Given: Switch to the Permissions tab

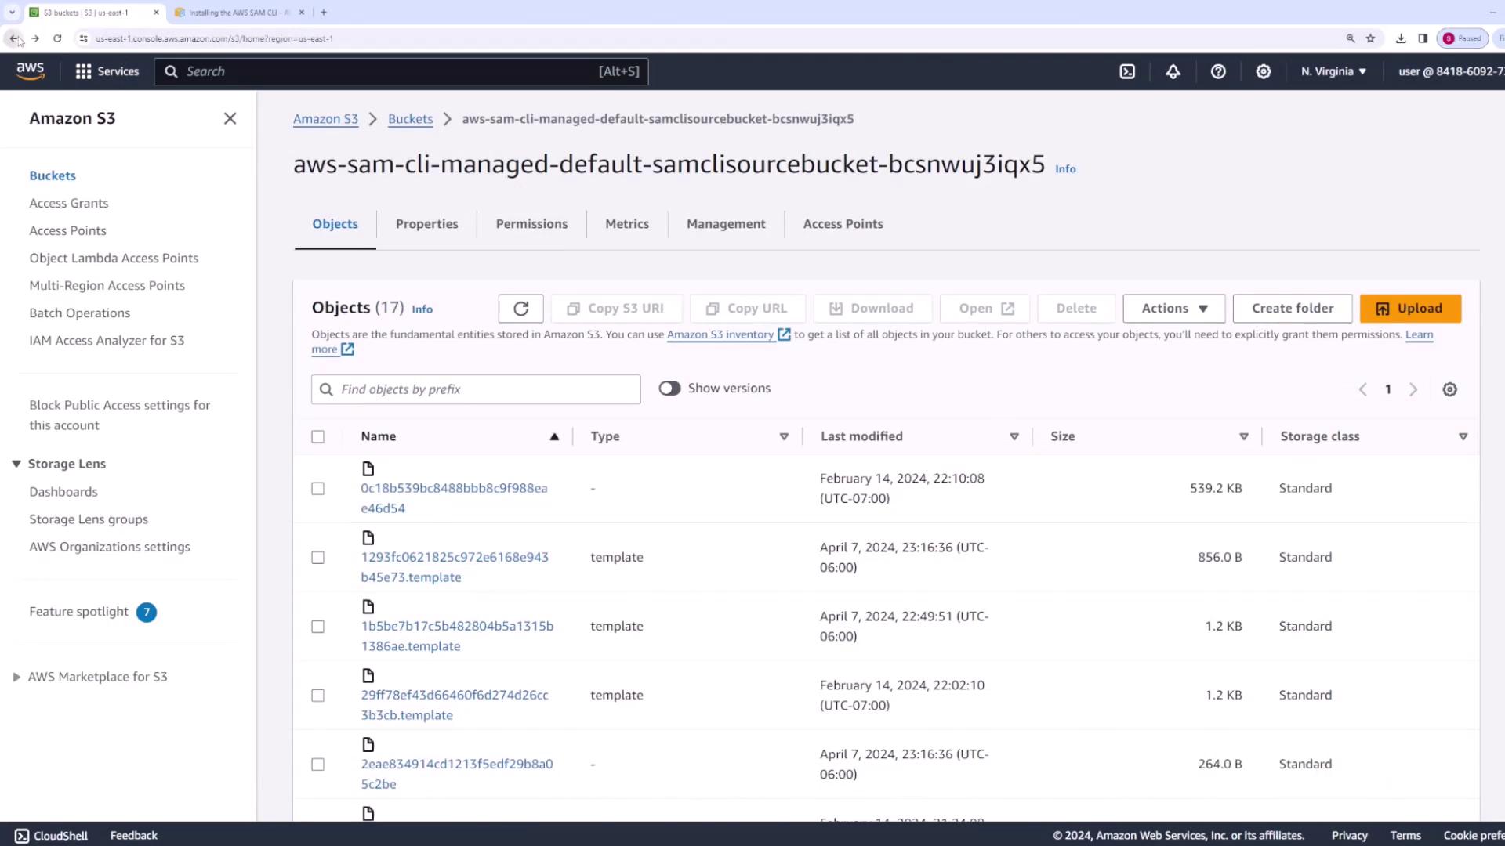Looking at the screenshot, I should [x=531, y=224].
